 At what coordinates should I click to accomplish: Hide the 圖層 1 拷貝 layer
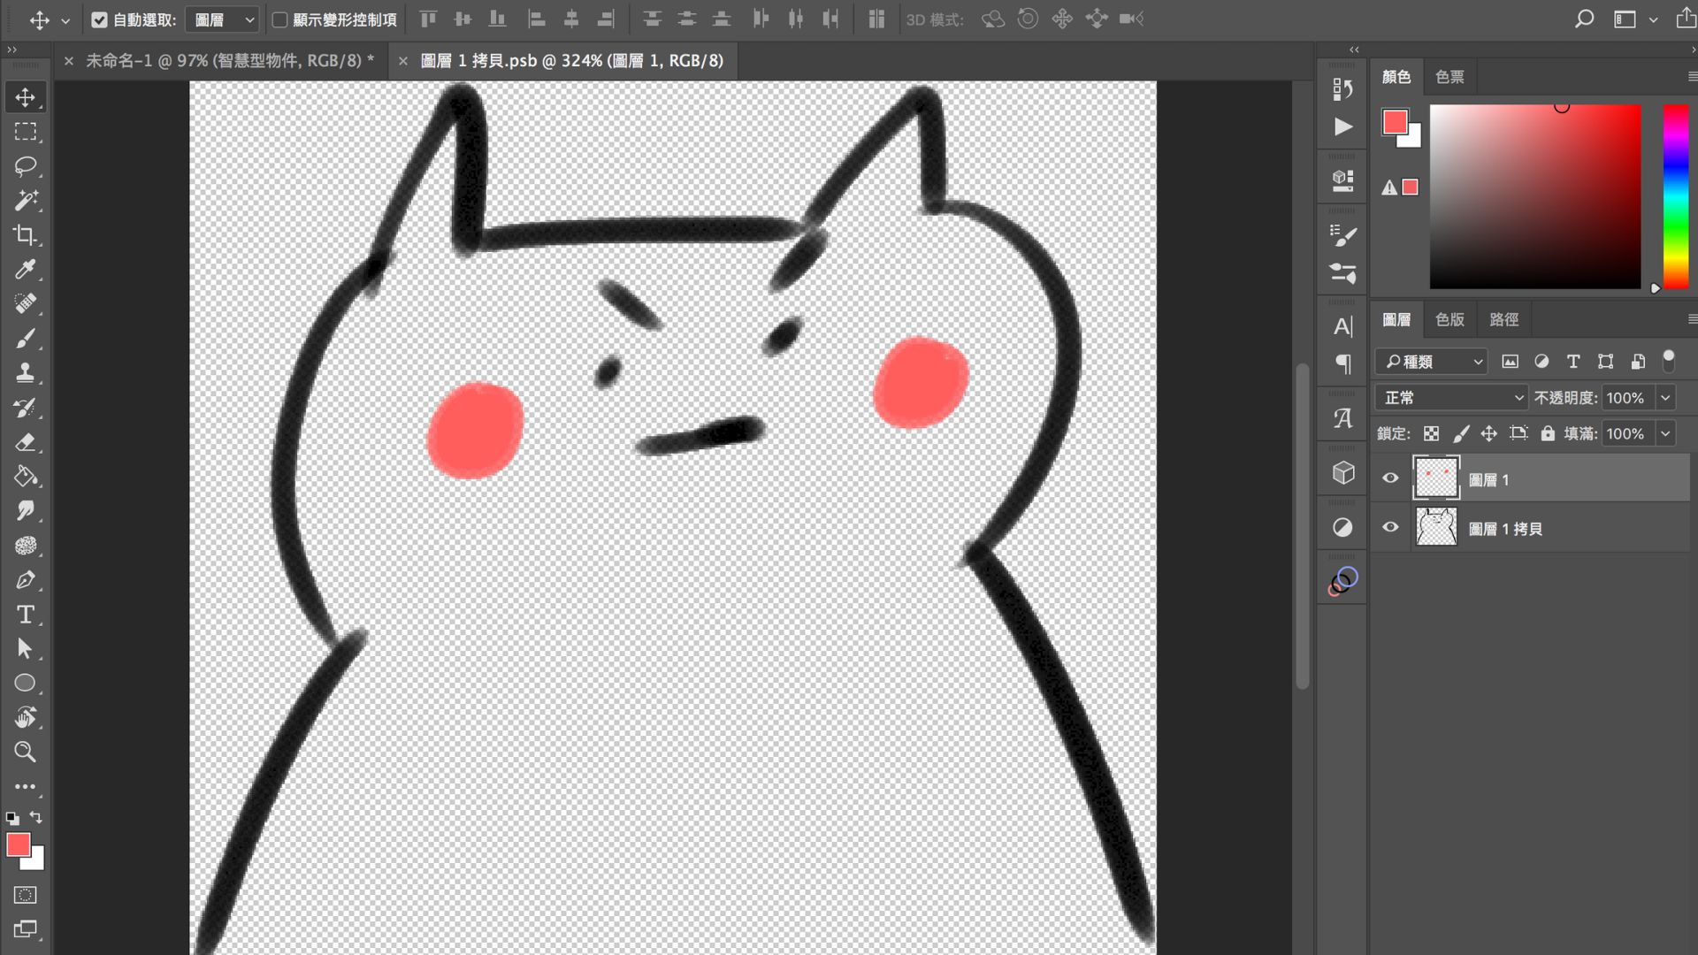pyautogui.click(x=1390, y=527)
